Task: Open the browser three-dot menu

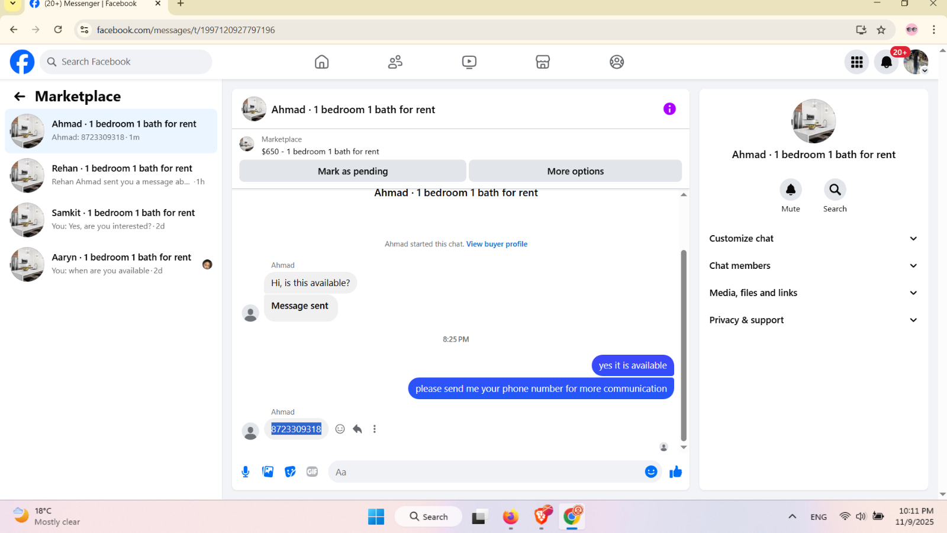Action: click(x=934, y=30)
